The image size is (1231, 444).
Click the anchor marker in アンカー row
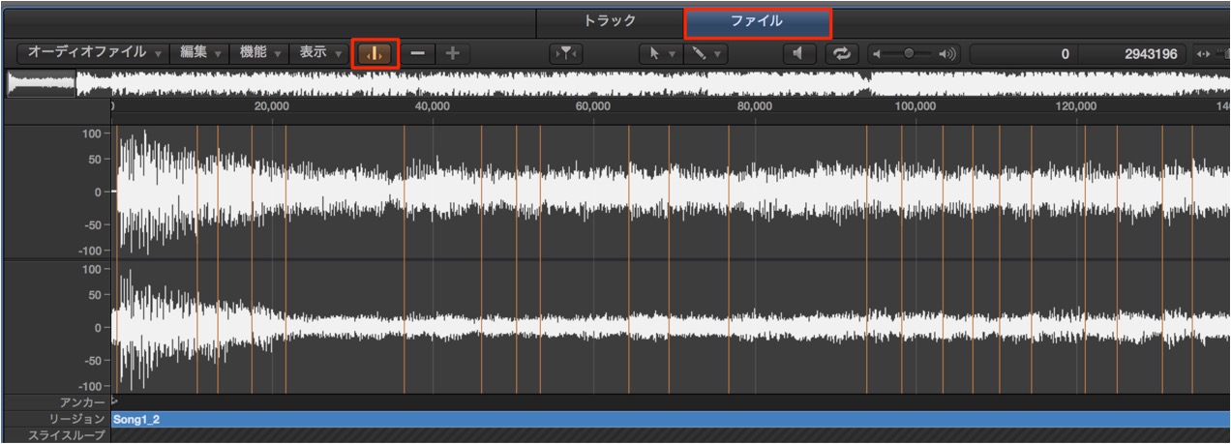[x=115, y=400]
